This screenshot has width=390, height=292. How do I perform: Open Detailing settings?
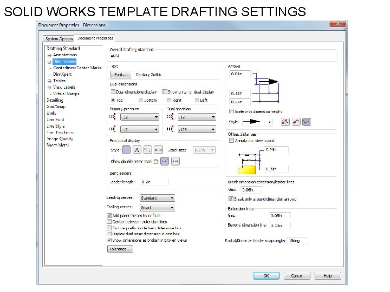click(x=55, y=100)
